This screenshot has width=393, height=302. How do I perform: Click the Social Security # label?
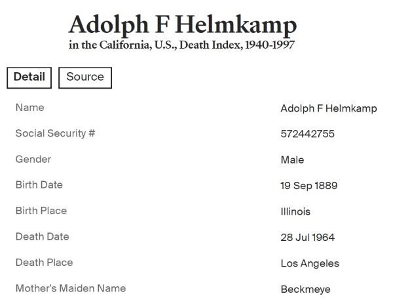coord(55,133)
